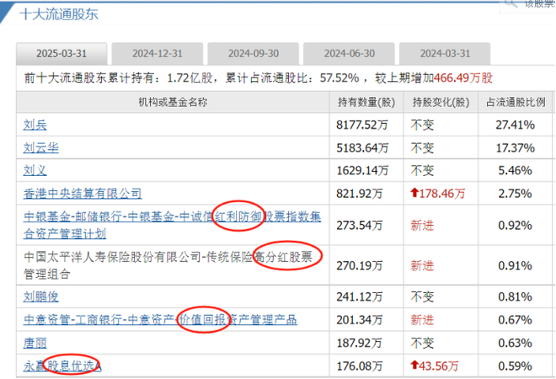Click 不变 in the 刘兵 row
The height and width of the screenshot is (379, 556).
coord(422,125)
